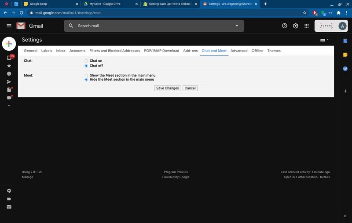Click the browser address bar URL
352x223 pixels.
click(68, 13)
